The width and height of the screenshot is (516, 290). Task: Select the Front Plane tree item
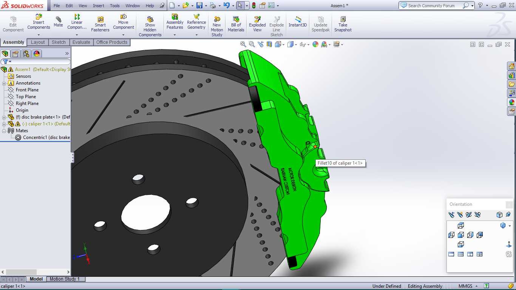tap(27, 90)
